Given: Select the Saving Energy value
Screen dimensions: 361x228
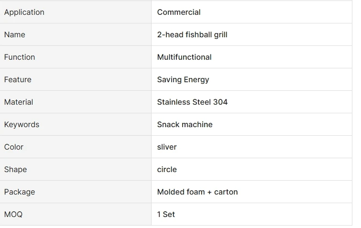Looking at the screenshot, I should pyautogui.click(x=183, y=80).
